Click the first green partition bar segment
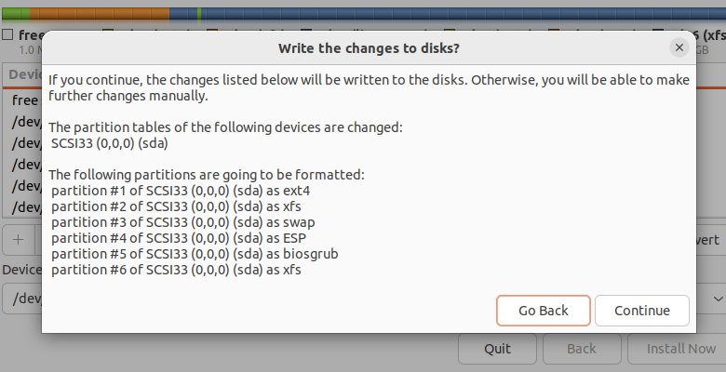 coord(16,14)
